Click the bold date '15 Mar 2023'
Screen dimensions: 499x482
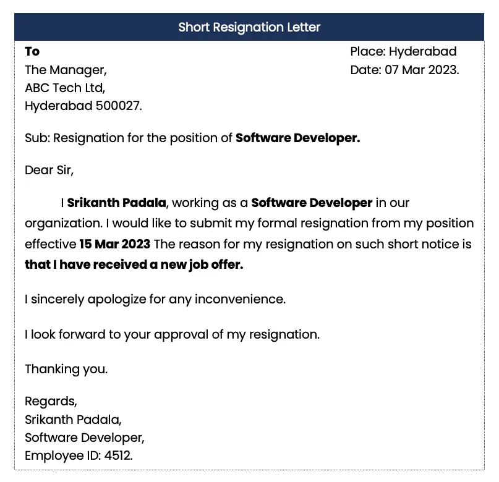click(114, 244)
